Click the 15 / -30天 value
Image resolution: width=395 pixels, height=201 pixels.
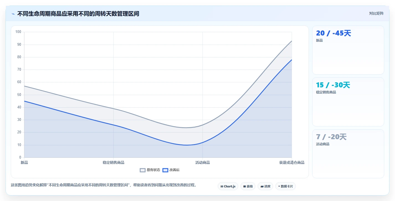click(x=333, y=85)
